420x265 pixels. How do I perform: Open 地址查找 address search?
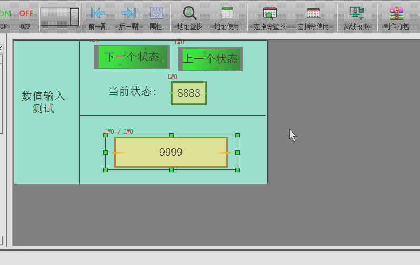[189, 14]
